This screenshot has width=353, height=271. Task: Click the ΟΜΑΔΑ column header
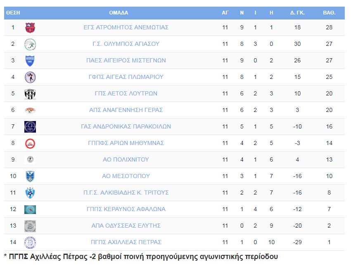point(118,13)
